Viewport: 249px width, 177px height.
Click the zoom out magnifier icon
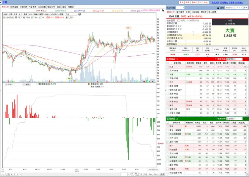[x=132, y=174]
